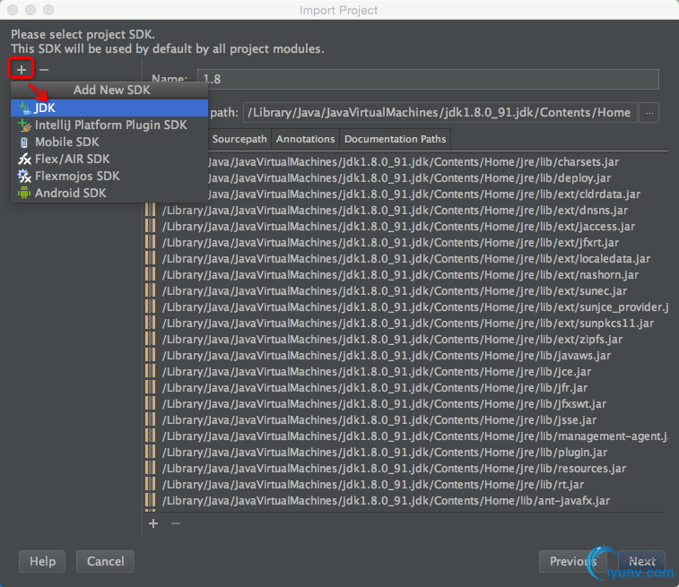Select the deploy.jar classpath entry
This screenshot has height=587, width=679.
[x=439, y=177]
